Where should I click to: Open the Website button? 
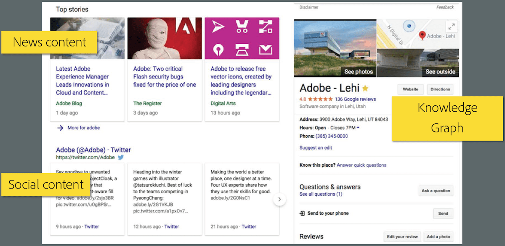click(410, 89)
